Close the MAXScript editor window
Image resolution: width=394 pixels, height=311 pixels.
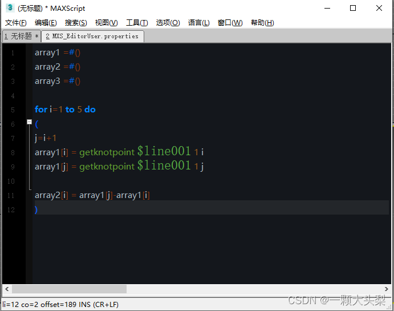[379, 9]
